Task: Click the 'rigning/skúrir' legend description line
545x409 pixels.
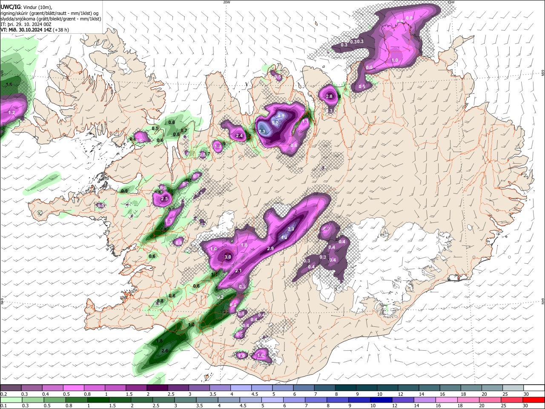Action: point(50,13)
